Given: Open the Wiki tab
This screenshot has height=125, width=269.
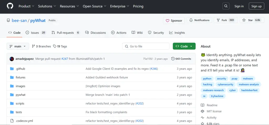Looking at the screenshot, I should click(x=137, y=33).
